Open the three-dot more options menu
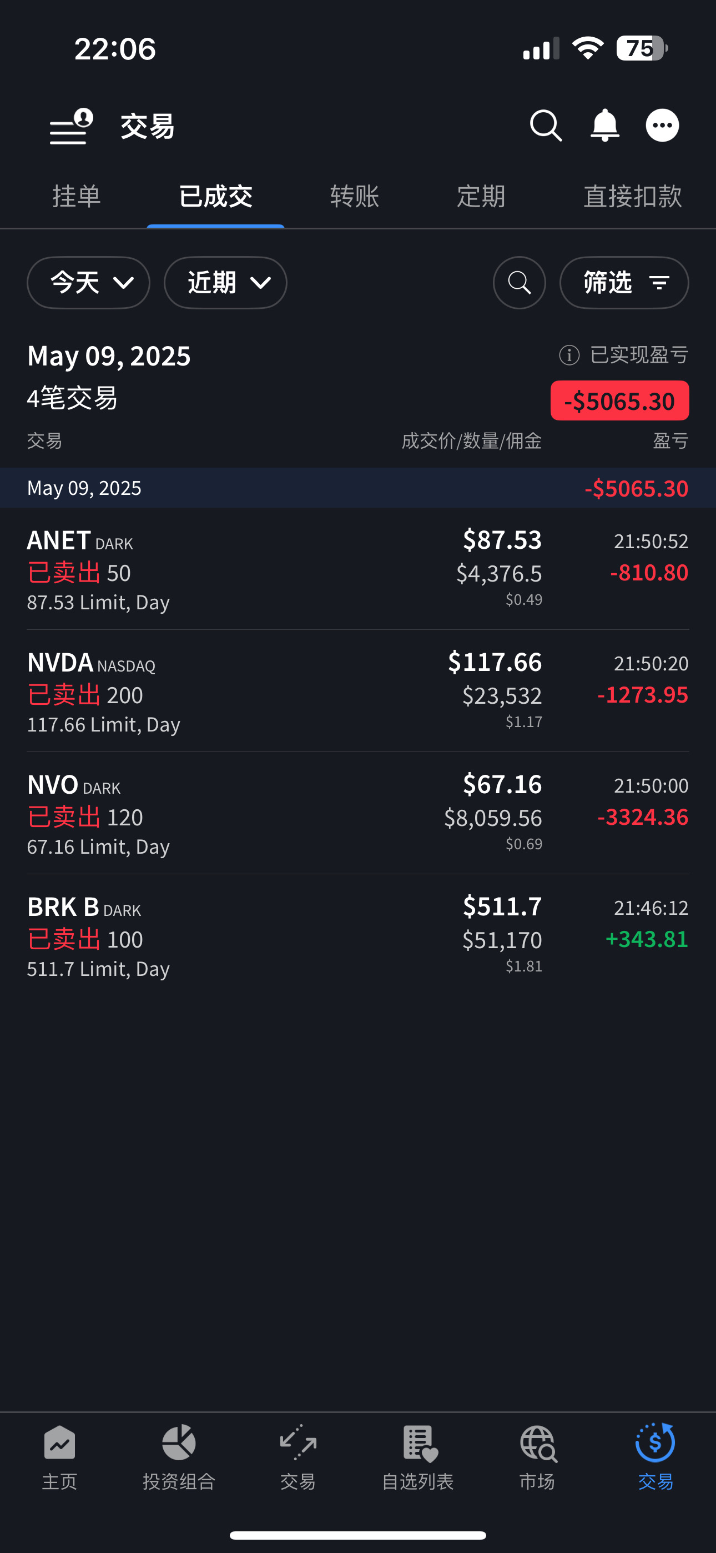Viewport: 716px width, 1553px height. (662, 126)
